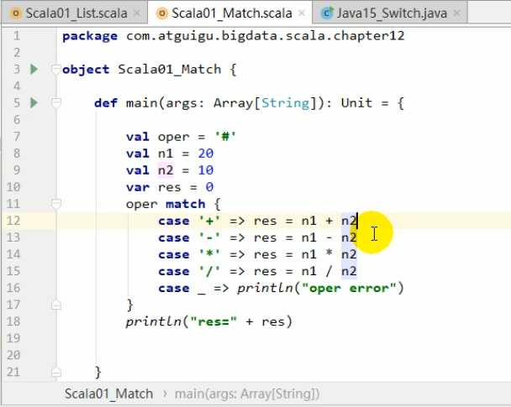The image size is (511, 407).
Task: Click the '/' case literal on line 15
Action: [x=209, y=271]
